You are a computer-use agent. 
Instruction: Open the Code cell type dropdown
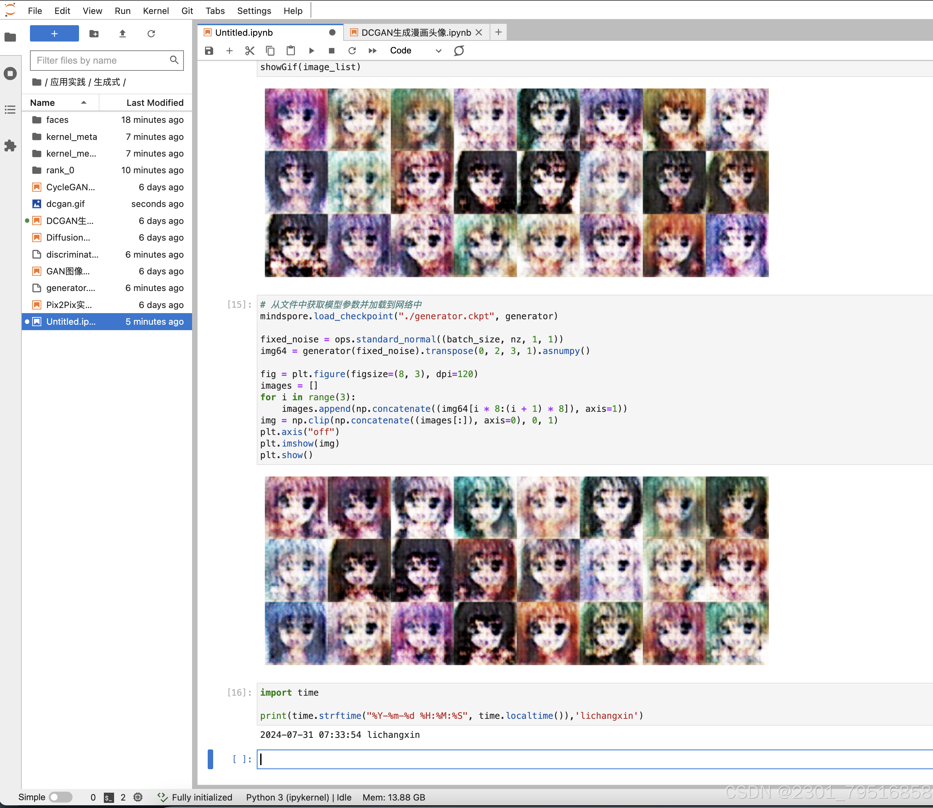pos(415,50)
